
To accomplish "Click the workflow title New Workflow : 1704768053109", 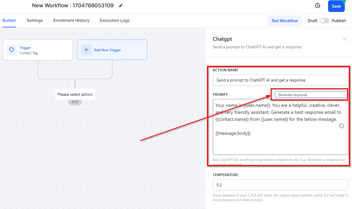I will point(73,6).
